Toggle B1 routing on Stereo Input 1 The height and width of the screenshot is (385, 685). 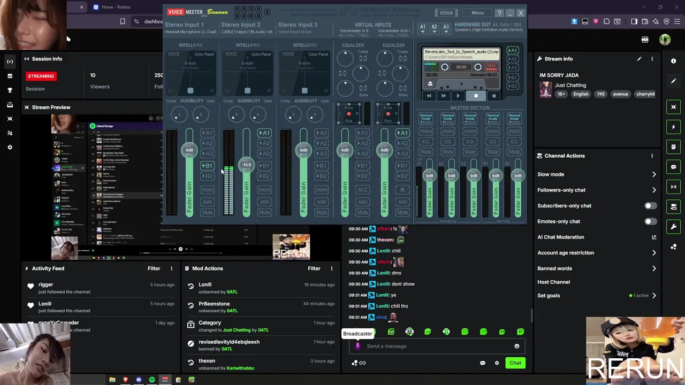pyautogui.click(x=207, y=166)
